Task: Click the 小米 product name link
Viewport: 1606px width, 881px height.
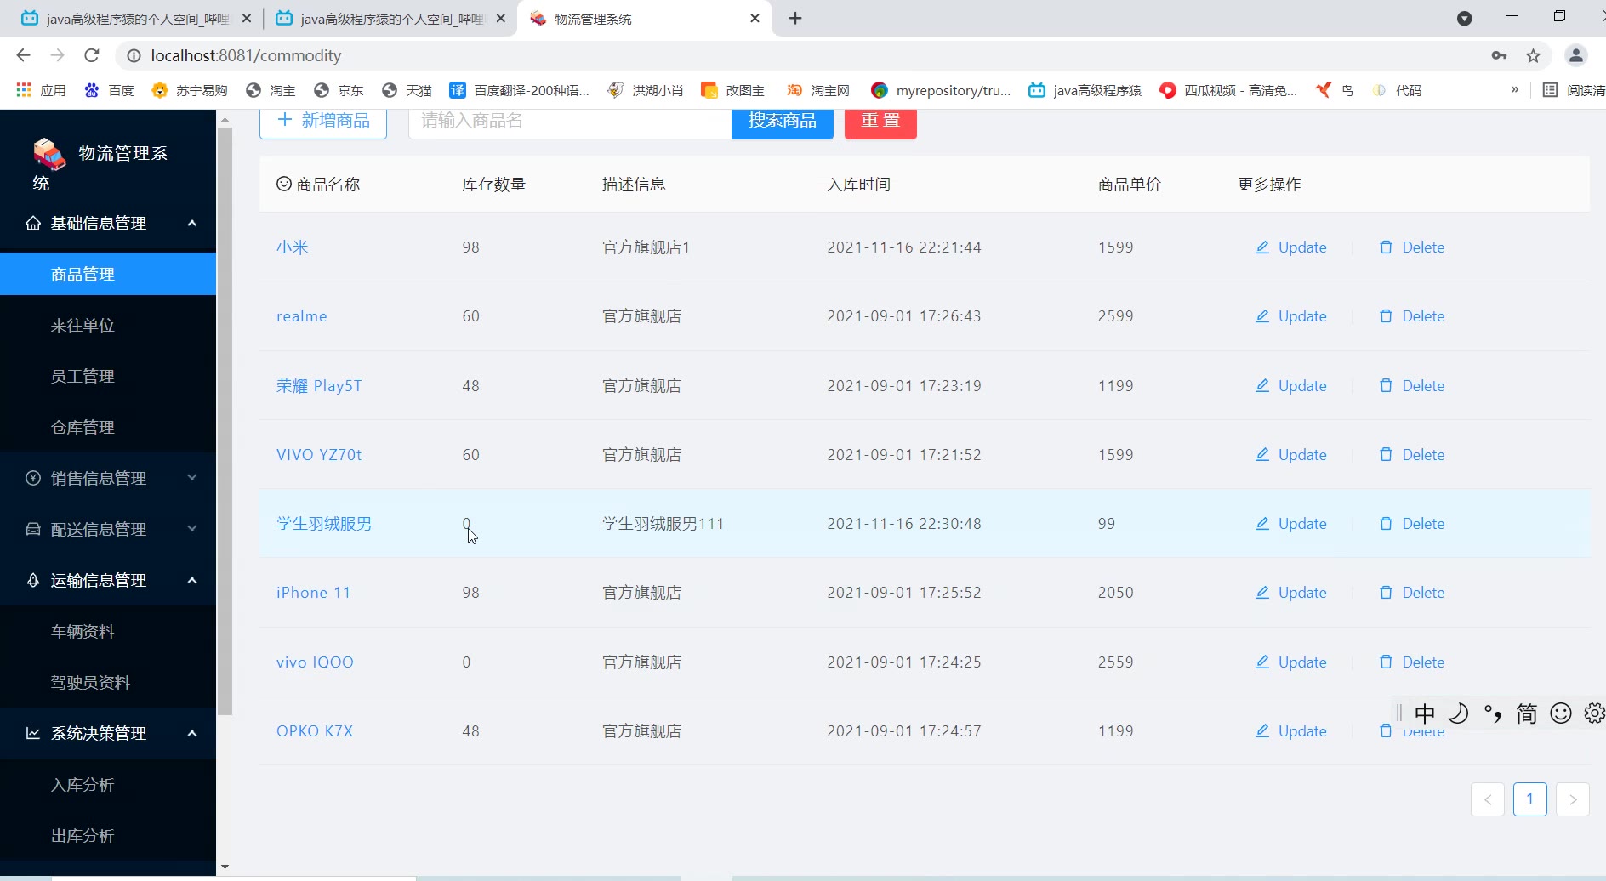Action: tap(293, 247)
